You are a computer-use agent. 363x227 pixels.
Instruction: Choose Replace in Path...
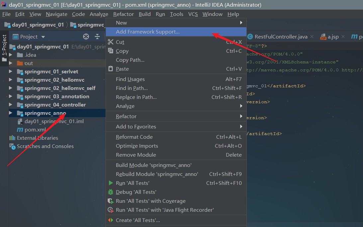click(176, 97)
